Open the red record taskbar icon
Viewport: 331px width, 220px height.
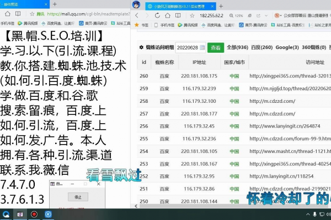pos(34,215)
